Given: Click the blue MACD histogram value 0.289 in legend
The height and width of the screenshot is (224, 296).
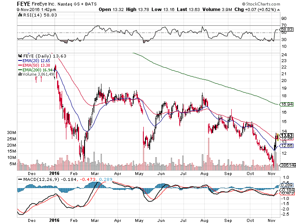Looking at the screenshot, I should 106,179.
